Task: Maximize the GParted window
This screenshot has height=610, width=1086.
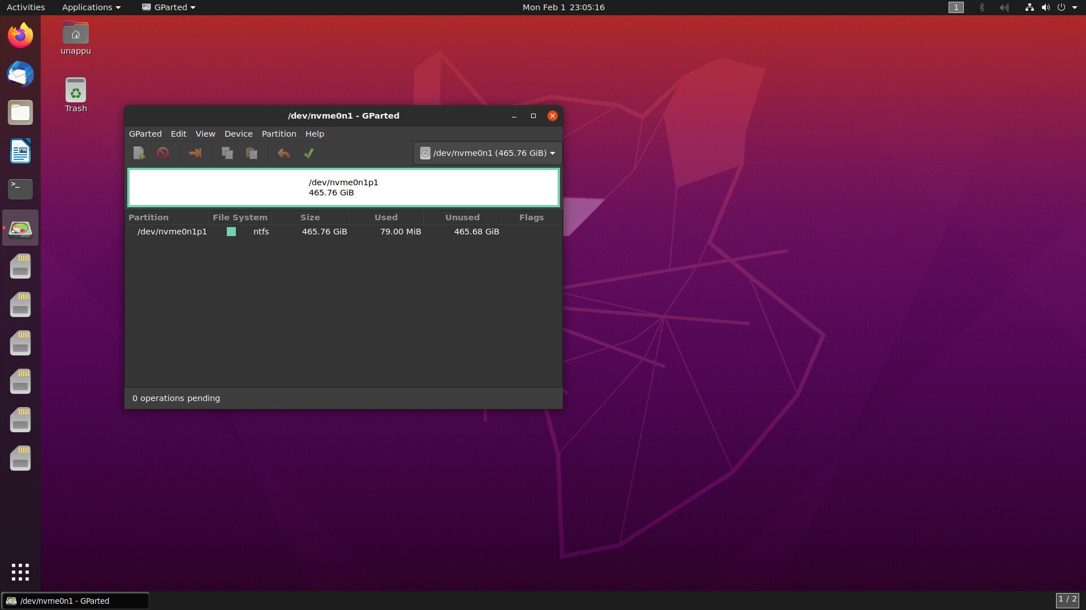Action: point(533,116)
